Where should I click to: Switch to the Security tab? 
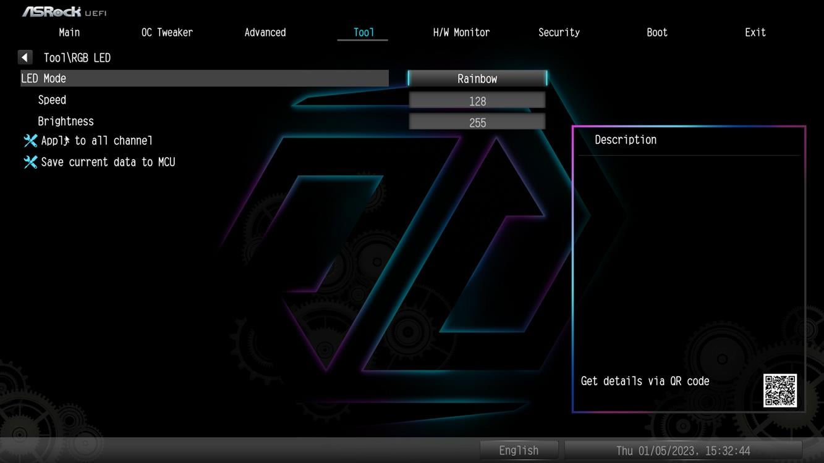(x=559, y=33)
